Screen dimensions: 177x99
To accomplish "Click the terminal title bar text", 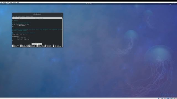I will pyautogui.click(x=38, y=14).
